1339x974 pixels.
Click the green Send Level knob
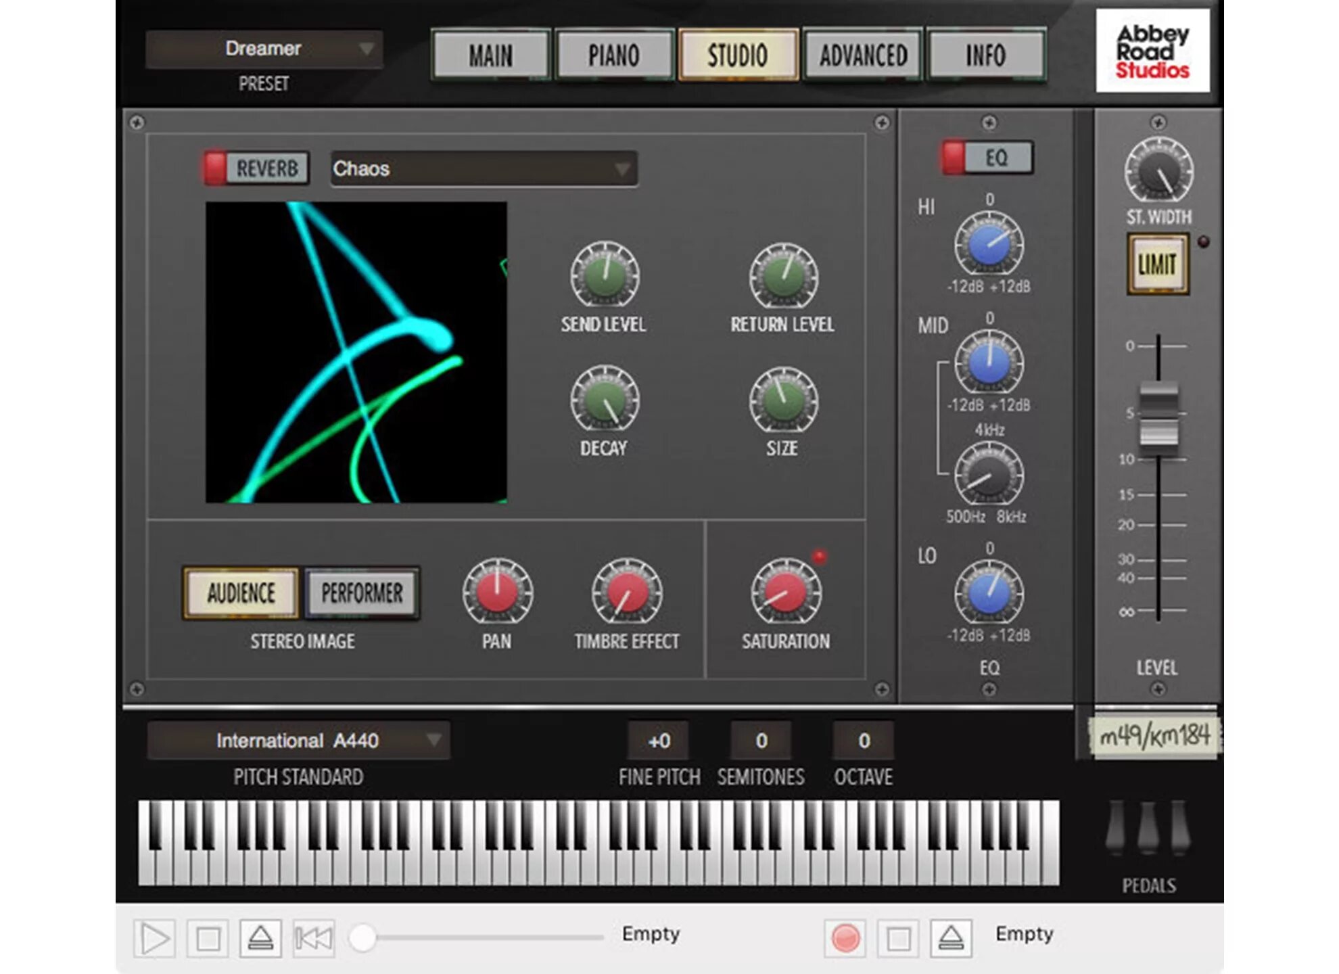click(x=605, y=276)
